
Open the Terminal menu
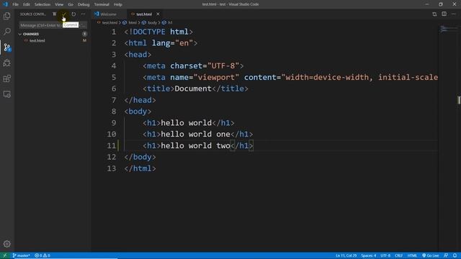[x=102, y=4]
